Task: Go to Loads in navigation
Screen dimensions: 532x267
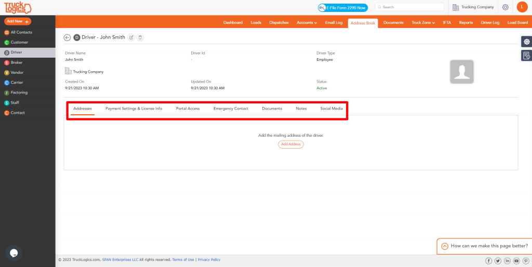Action: pyautogui.click(x=256, y=23)
